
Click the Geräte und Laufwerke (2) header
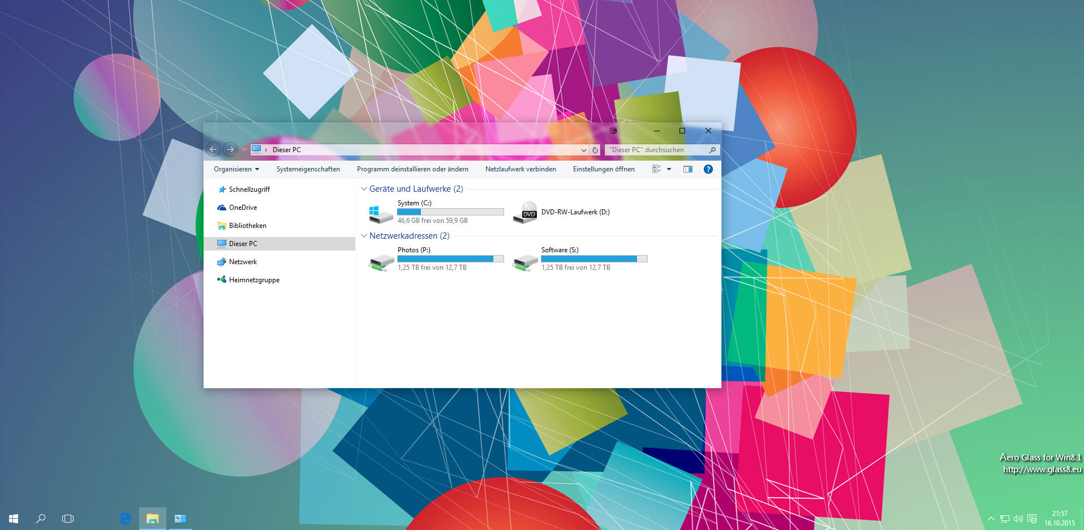click(416, 189)
